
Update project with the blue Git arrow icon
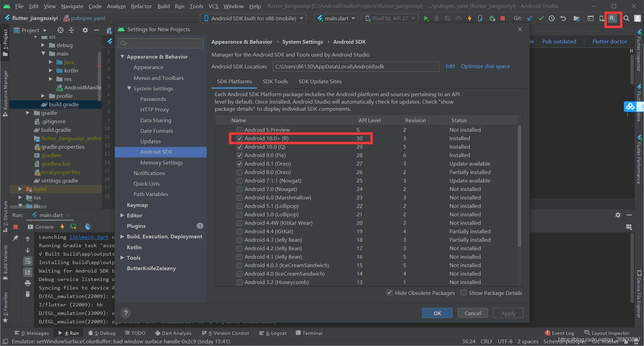point(530,18)
